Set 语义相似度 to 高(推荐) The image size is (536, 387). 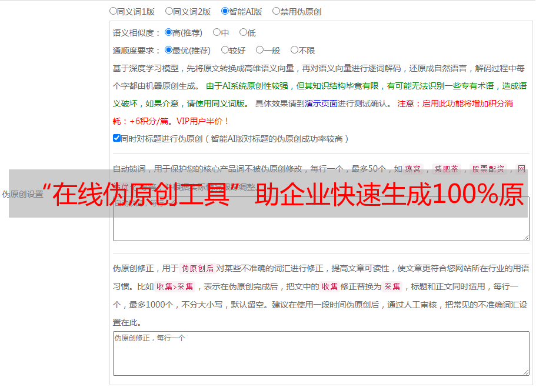[168, 32]
